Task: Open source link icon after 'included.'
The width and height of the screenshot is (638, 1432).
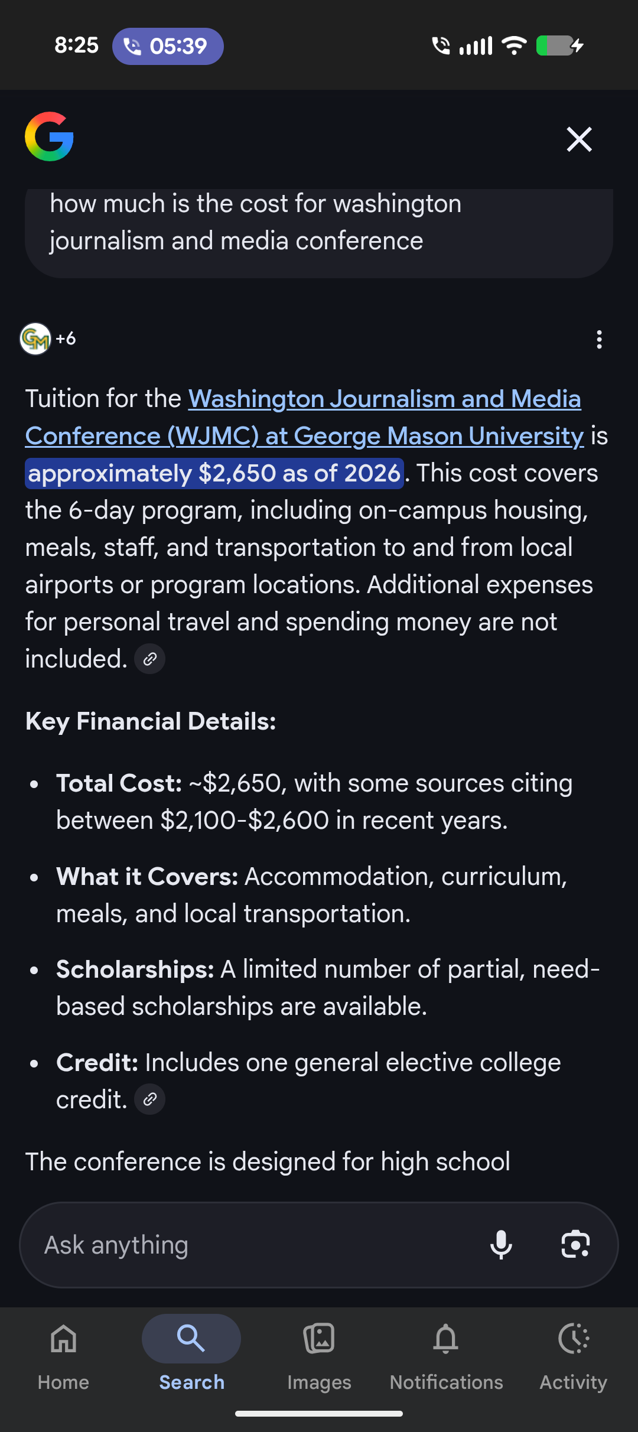Action: (x=149, y=659)
